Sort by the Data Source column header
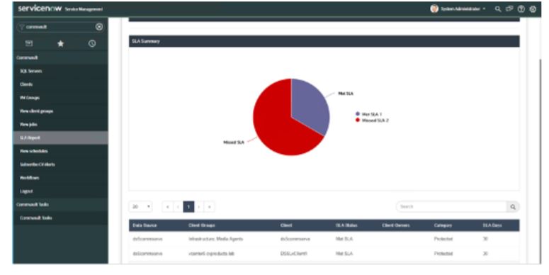 pyautogui.click(x=145, y=225)
